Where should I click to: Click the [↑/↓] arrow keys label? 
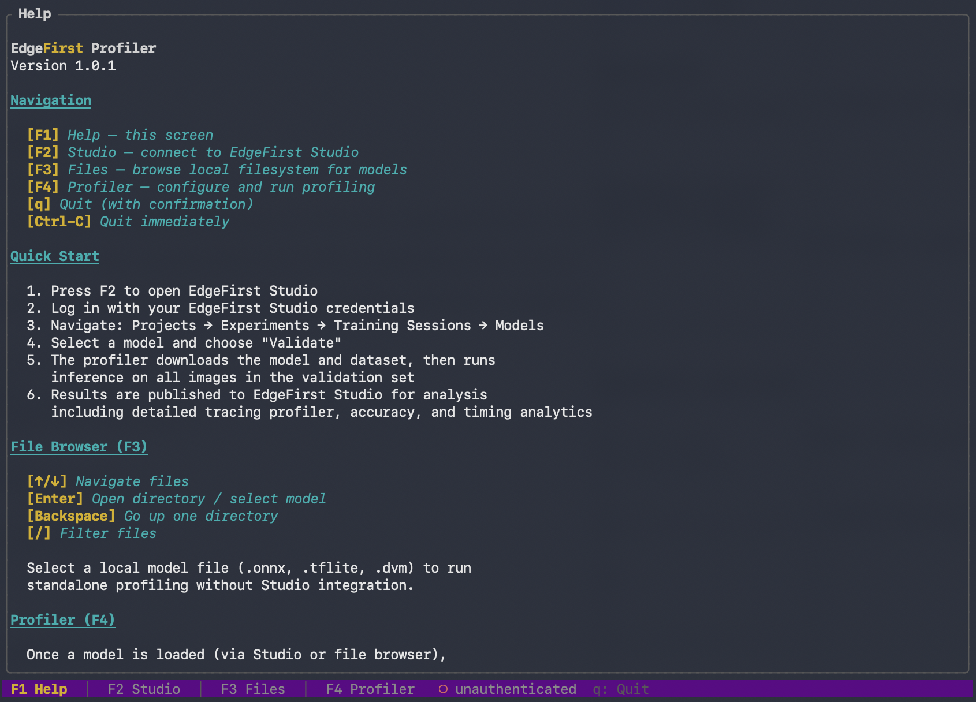click(47, 481)
